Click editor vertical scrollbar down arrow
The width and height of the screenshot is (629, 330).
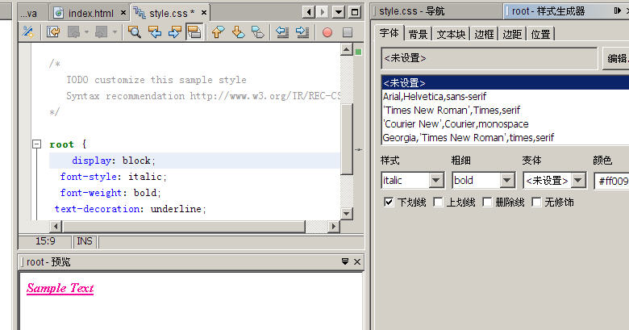click(347, 213)
